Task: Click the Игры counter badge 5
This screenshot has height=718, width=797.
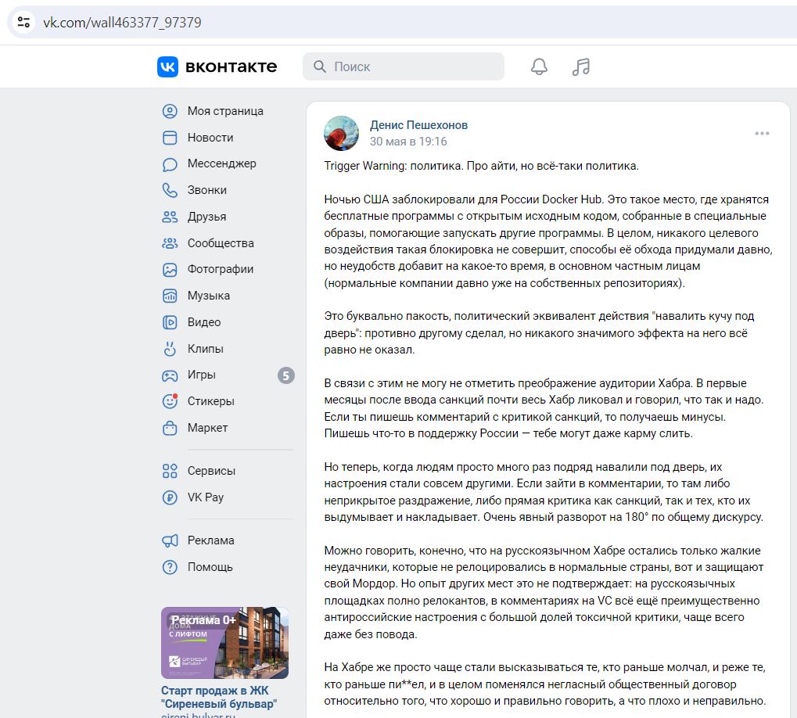Action: click(285, 375)
